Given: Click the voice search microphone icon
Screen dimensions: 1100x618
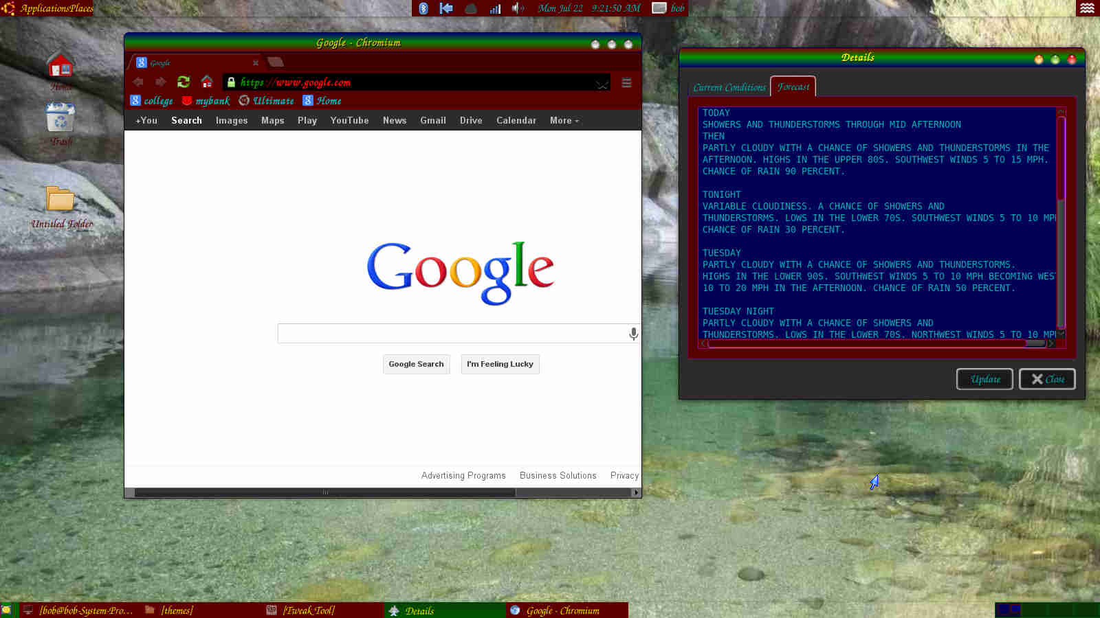Looking at the screenshot, I should (x=633, y=334).
